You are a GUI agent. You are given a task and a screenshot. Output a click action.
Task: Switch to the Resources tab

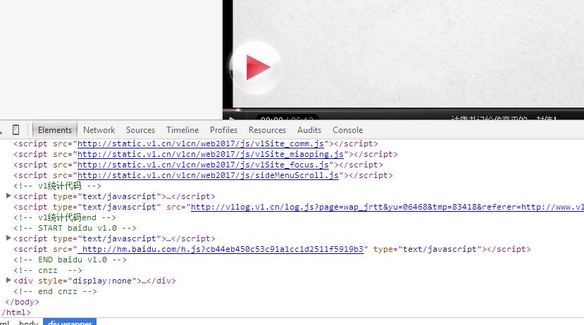[268, 129]
